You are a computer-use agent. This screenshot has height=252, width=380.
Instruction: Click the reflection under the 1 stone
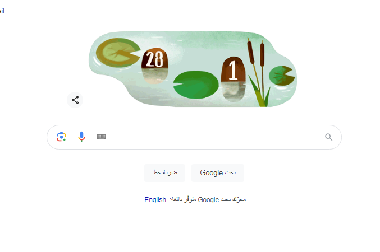pos(233,92)
